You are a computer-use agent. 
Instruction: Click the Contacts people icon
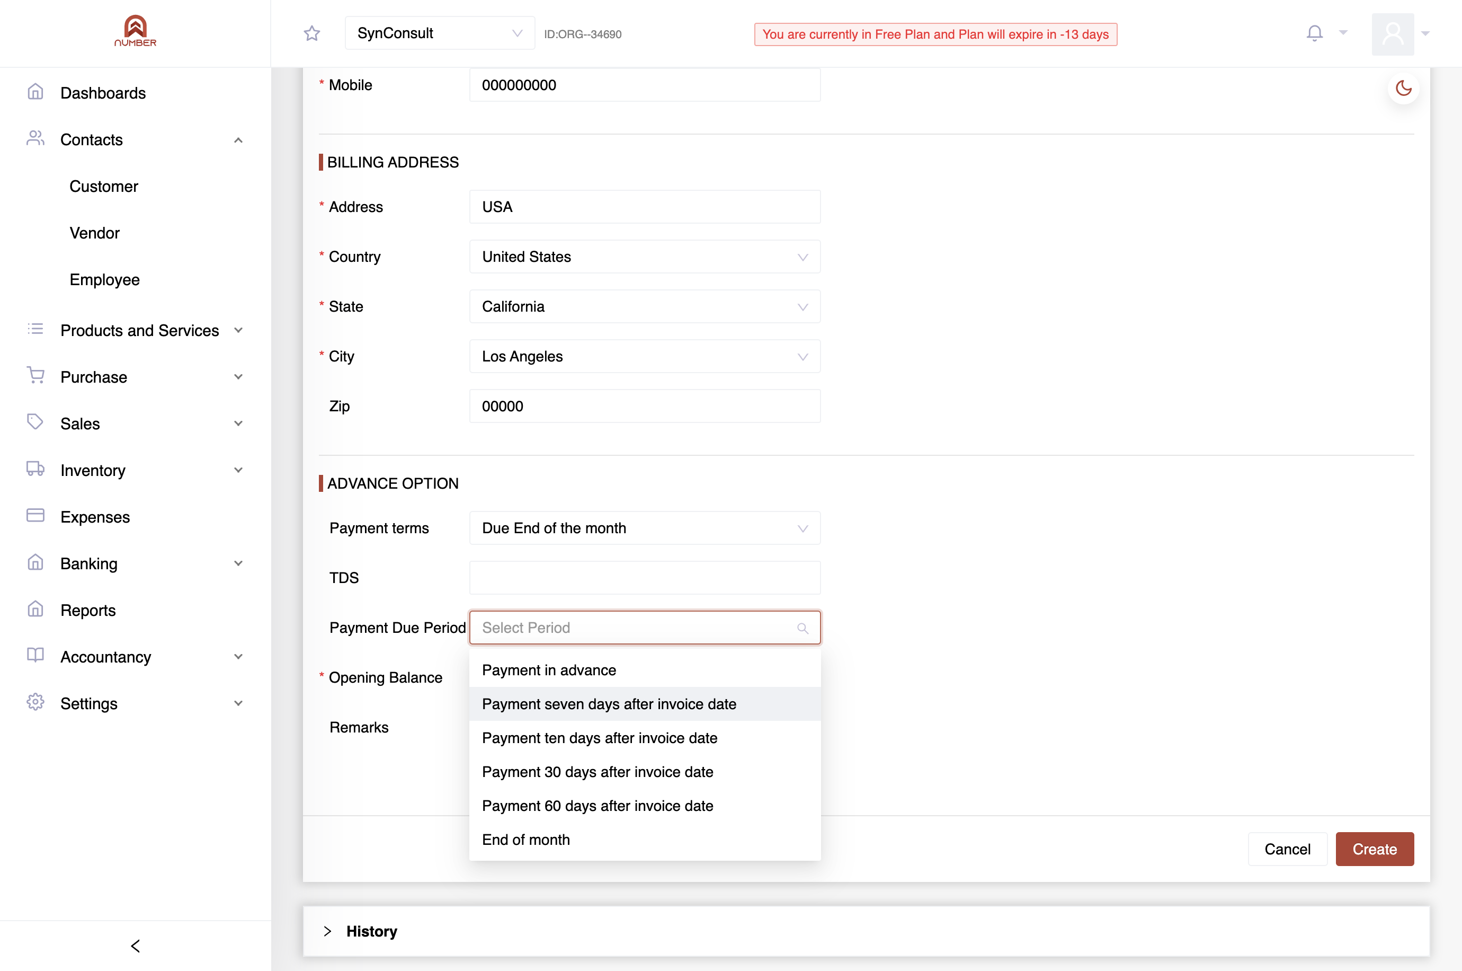(x=35, y=139)
